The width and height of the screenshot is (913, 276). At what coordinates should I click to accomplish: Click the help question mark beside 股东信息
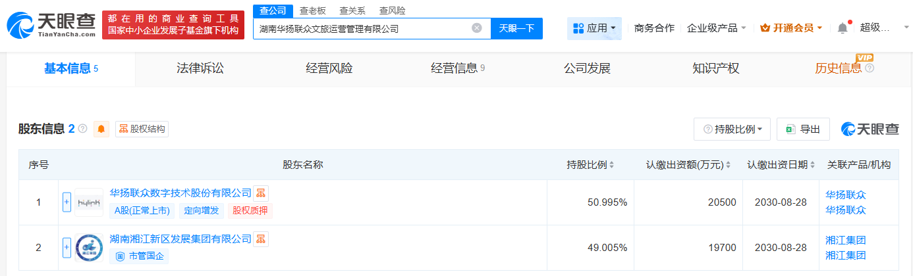[x=83, y=129]
